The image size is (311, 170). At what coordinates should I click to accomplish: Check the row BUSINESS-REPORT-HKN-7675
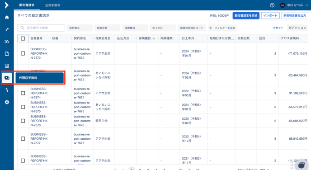(x=23, y=107)
